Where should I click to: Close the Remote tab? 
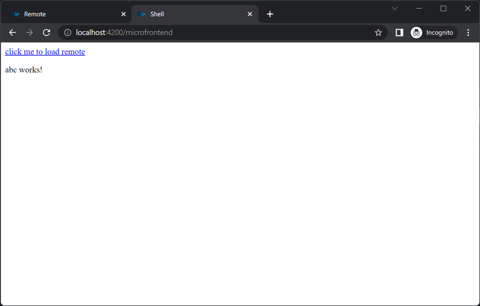[x=123, y=14]
